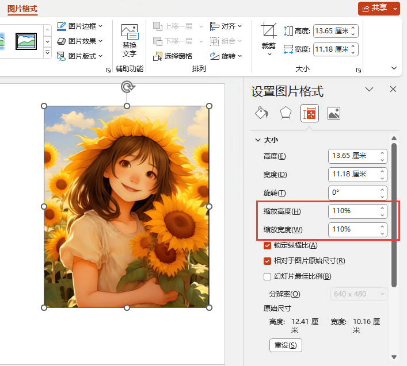407x366 pixels.
Task: Expand the picture styles gallery more arrow
Action: click(x=47, y=53)
